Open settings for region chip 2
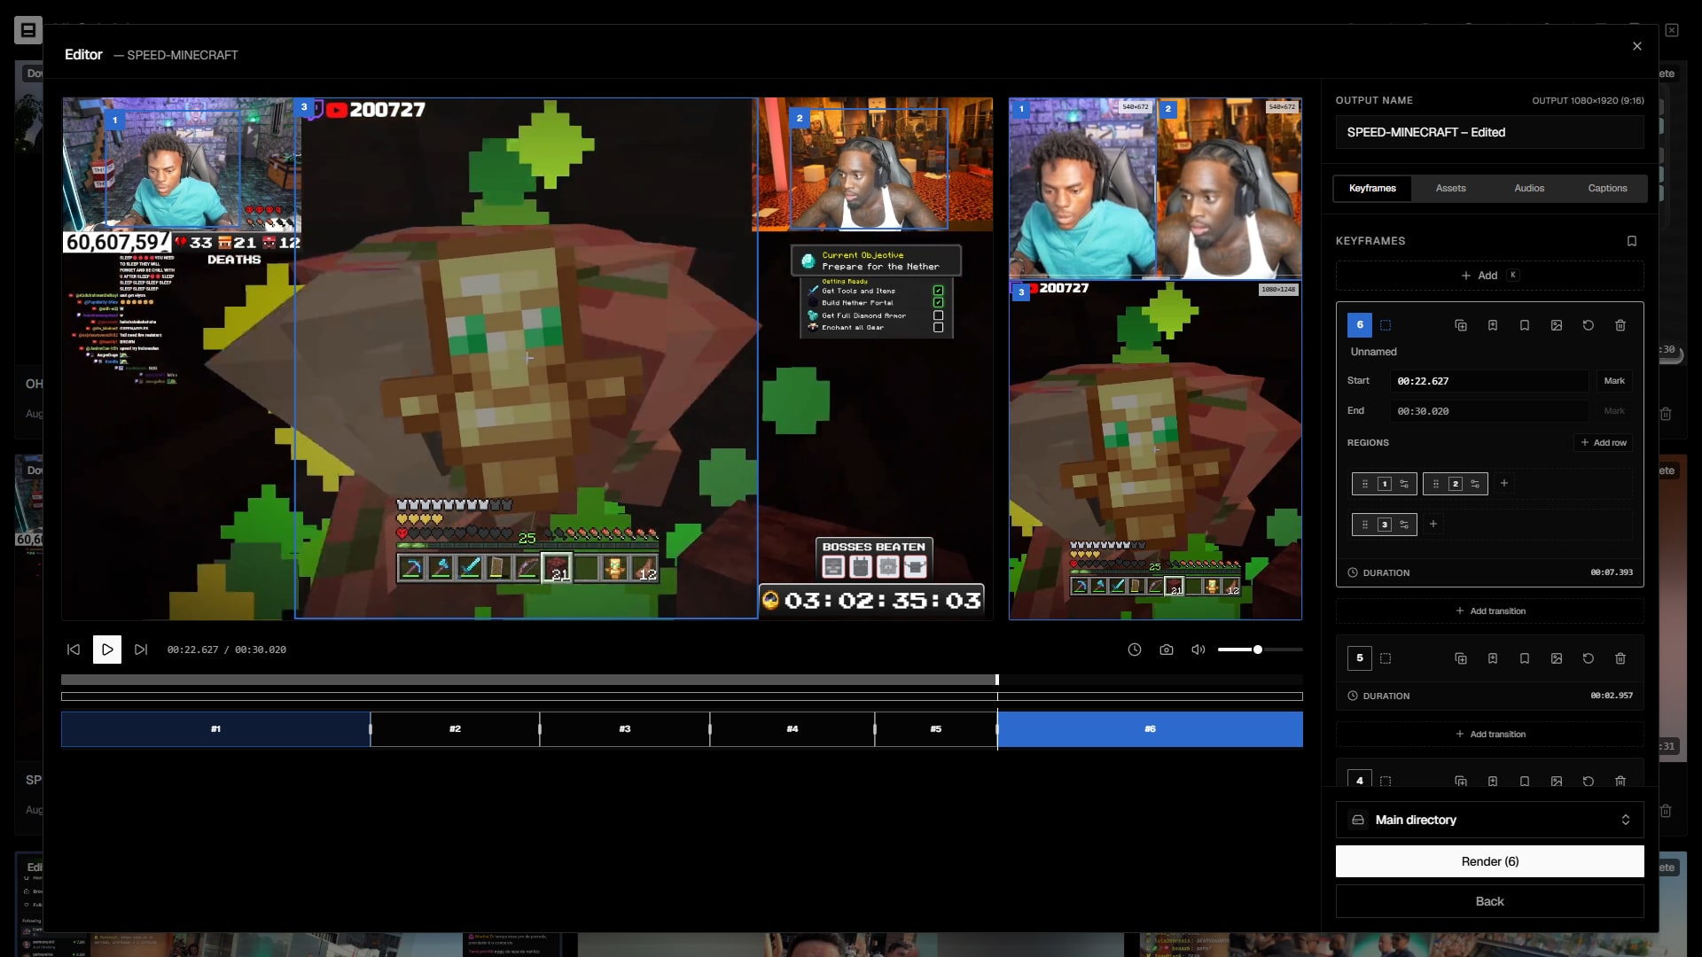This screenshot has width=1702, height=957. (1475, 484)
